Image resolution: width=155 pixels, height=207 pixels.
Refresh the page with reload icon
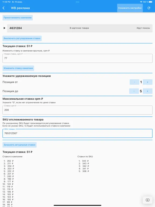[x=149, y=8]
